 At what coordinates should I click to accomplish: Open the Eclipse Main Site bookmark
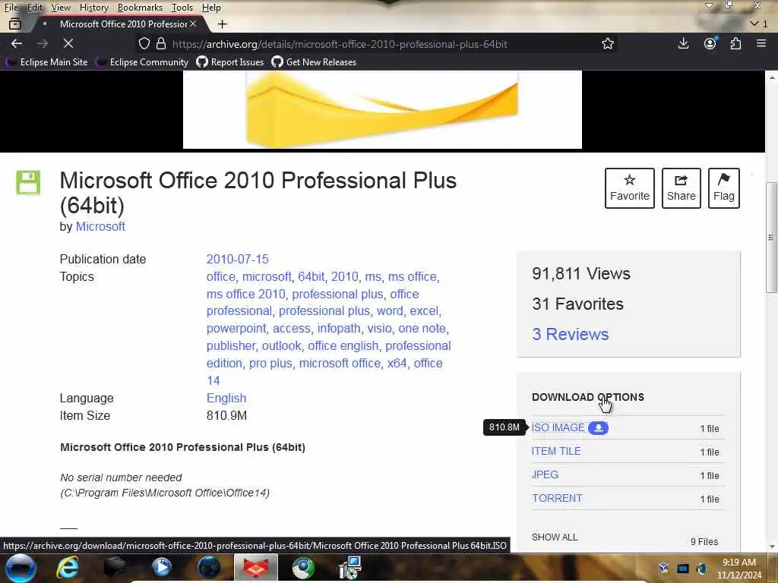click(46, 62)
